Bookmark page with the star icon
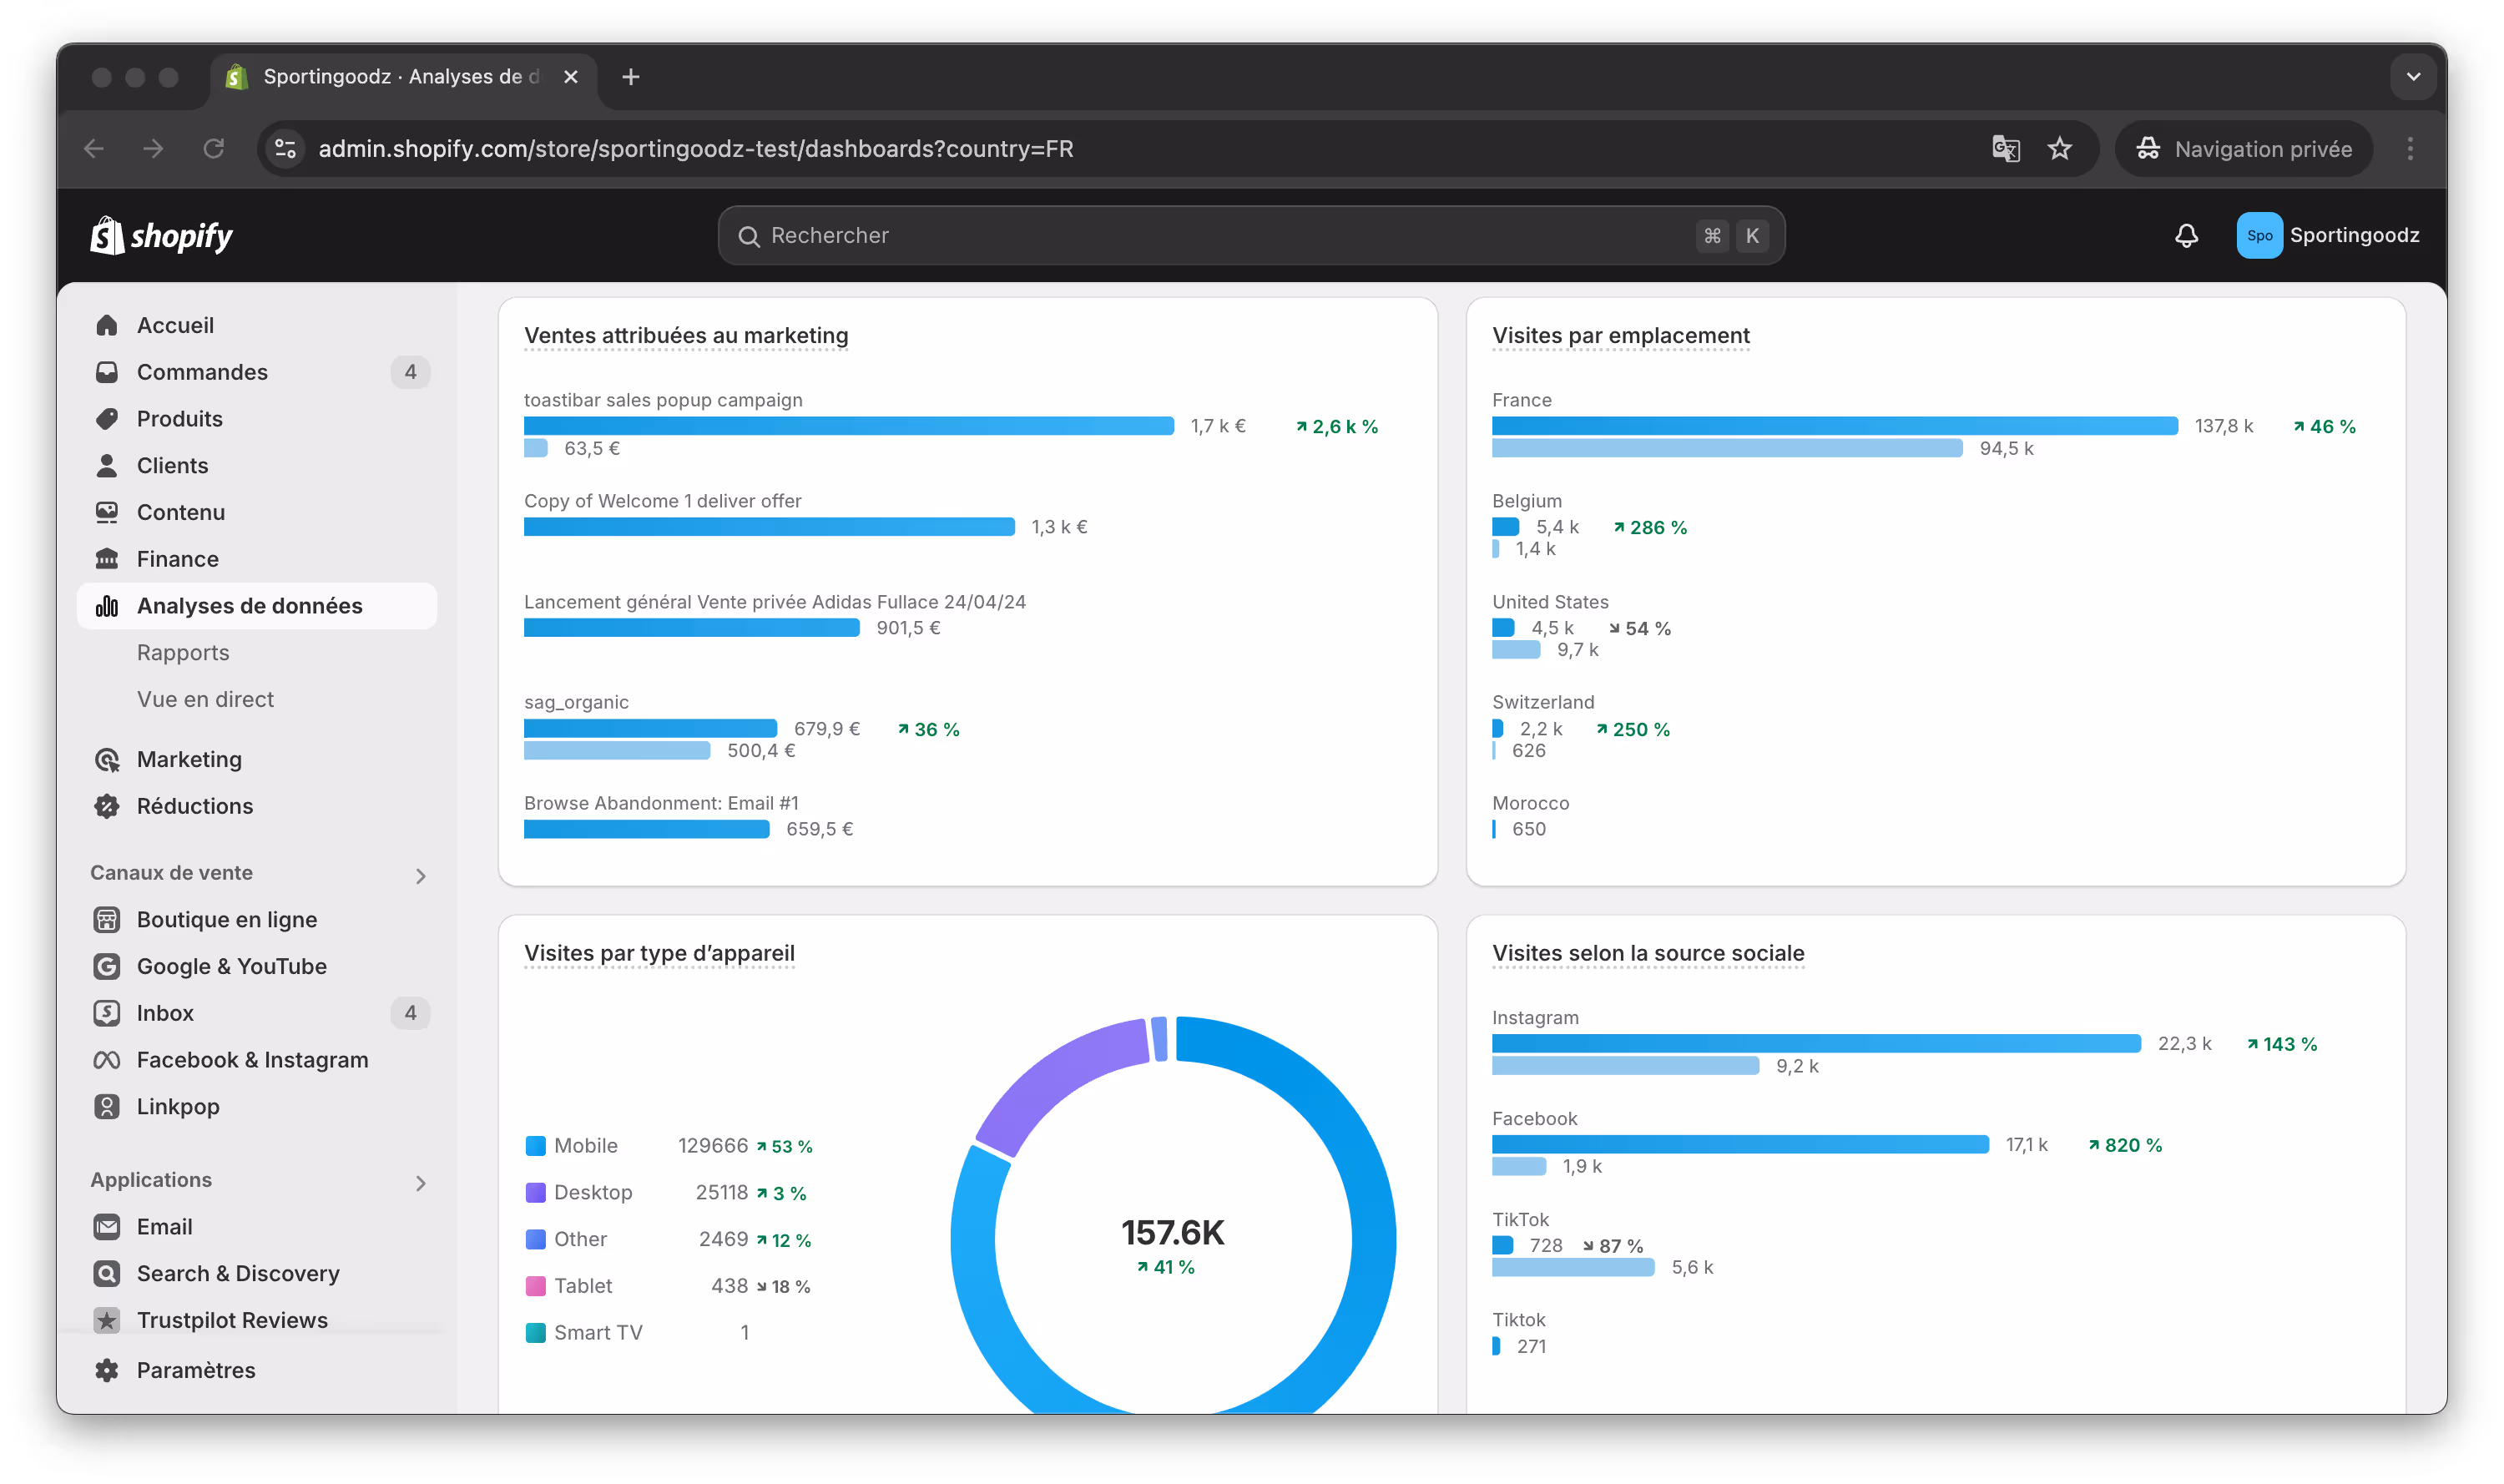The width and height of the screenshot is (2504, 1484). click(x=2059, y=149)
